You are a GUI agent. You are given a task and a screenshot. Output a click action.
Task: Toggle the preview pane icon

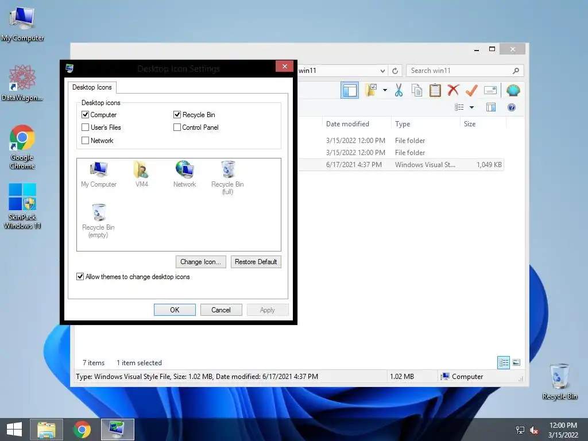tap(491, 107)
